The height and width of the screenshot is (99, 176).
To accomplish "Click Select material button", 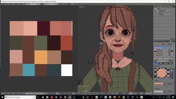I will pos(163,59).
